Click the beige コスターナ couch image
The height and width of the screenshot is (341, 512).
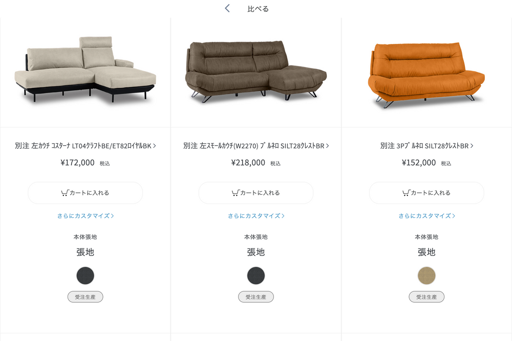[85, 70]
